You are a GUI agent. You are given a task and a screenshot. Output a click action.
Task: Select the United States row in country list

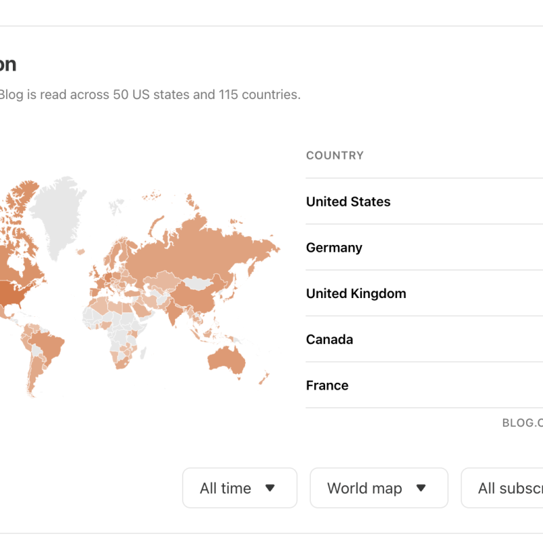348,202
